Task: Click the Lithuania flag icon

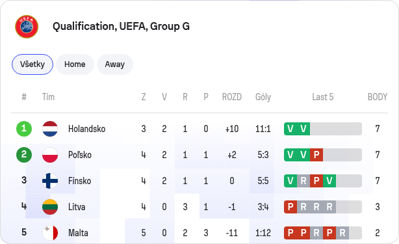Action: [50, 207]
